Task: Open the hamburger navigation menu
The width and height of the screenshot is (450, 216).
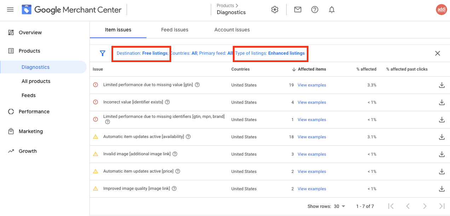Action: [10, 10]
